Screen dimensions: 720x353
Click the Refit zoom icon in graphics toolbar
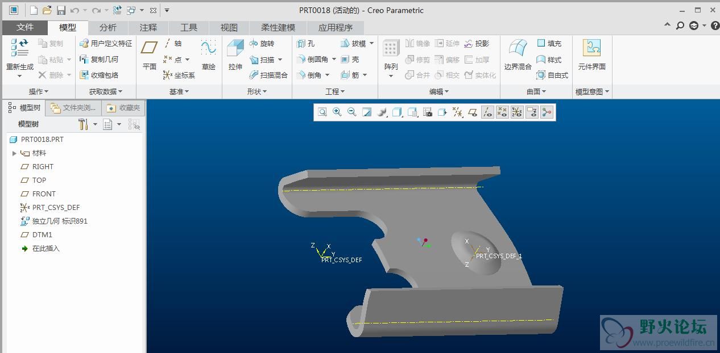coord(322,112)
